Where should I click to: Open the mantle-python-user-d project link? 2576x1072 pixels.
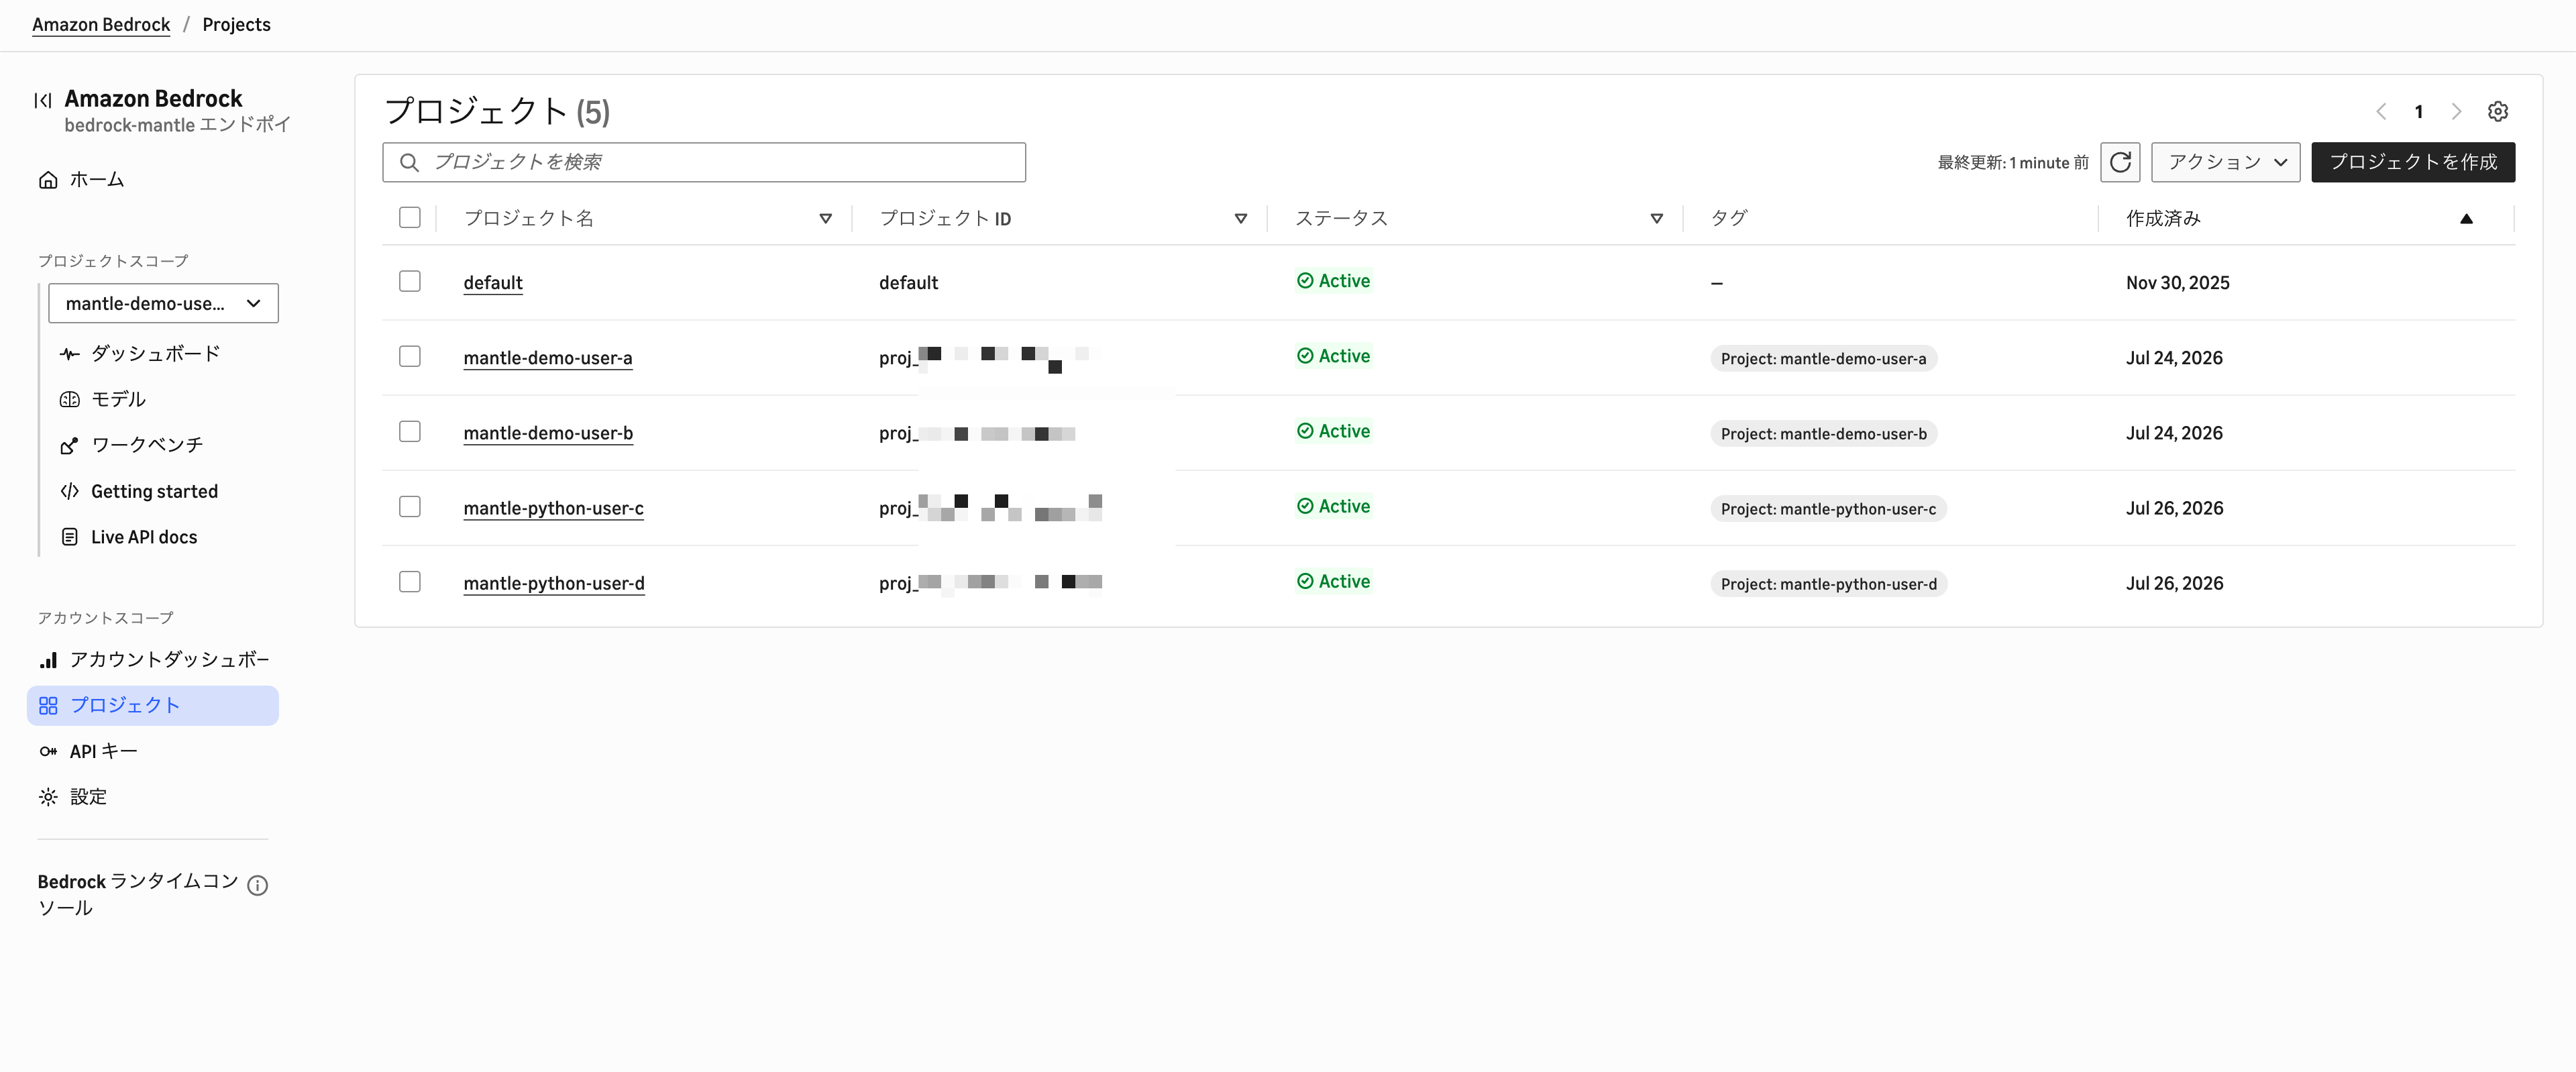(554, 583)
